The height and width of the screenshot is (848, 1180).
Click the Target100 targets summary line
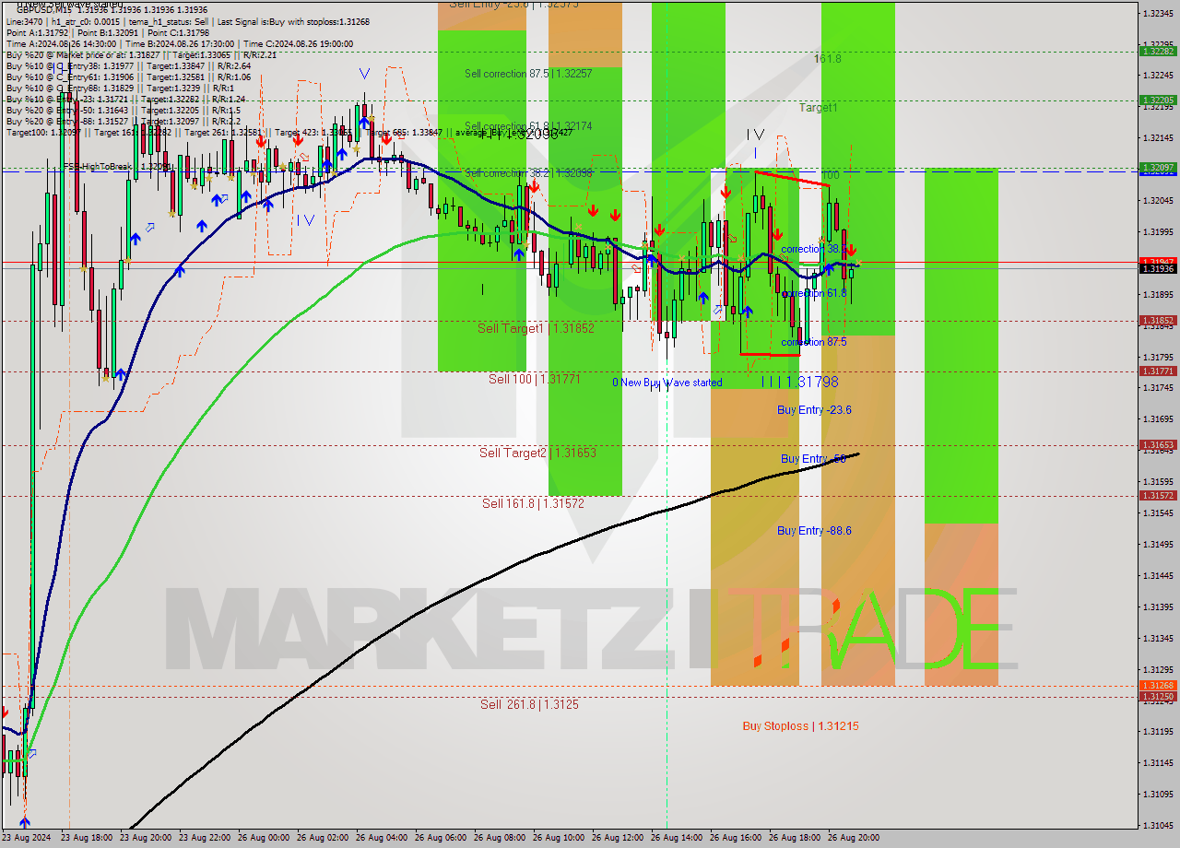tap(289, 132)
